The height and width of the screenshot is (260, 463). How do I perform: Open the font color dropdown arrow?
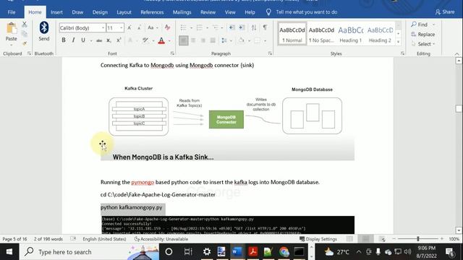[x=169, y=40]
